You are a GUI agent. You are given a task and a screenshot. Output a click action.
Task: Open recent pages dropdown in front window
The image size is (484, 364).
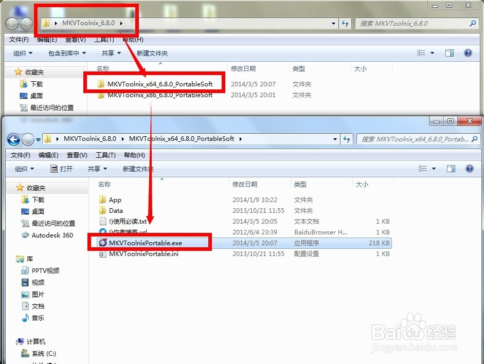point(38,139)
